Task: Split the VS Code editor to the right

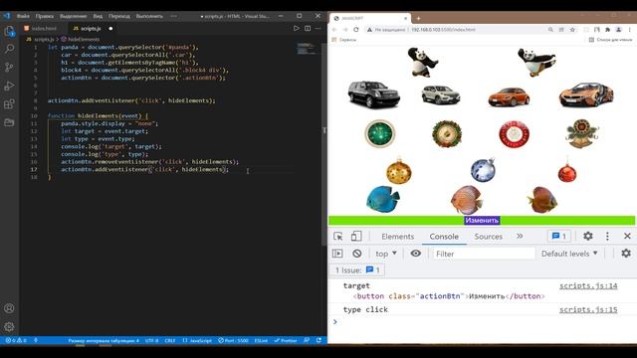Action: pos(308,29)
